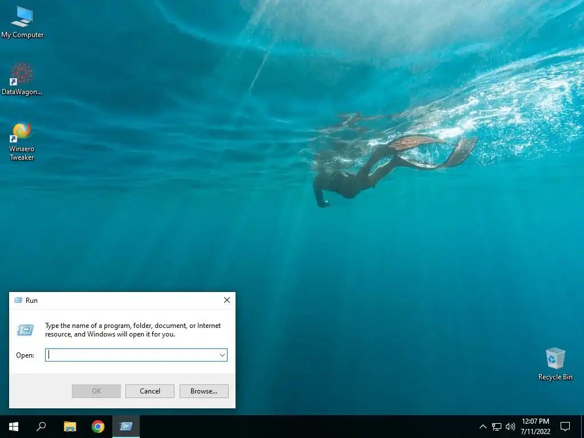The width and height of the screenshot is (584, 438).
Task: Open the Action Center notifications icon
Action: 565,427
